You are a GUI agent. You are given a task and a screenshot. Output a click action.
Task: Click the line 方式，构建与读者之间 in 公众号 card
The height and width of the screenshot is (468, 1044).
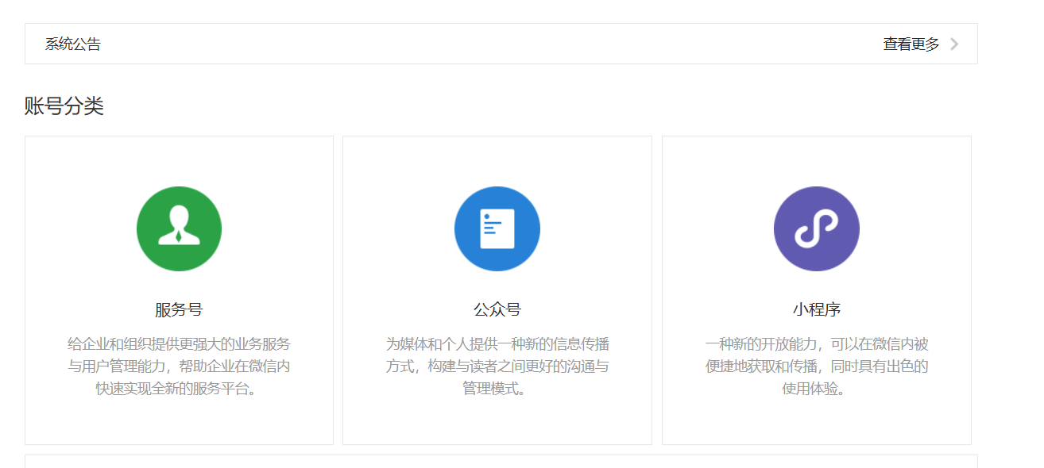click(x=497, y=366)
